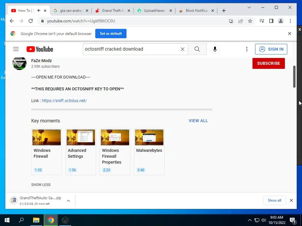Submit search with magnifier button
The height and width of the screenshot is (226, 302).
click(197, 49)
